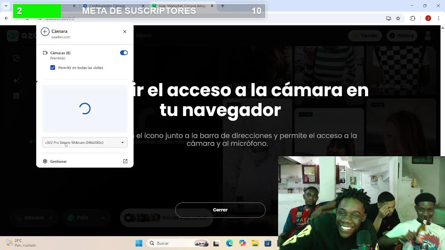The height and width of the screenshot is (250, 445).
Task: Toggle the Cámaras (8) permission switch
Action: coord(124,53)
